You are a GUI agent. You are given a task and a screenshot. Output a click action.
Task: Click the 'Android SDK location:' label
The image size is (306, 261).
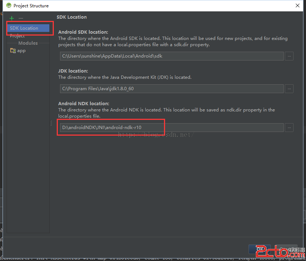pyautogui.click(x=83, y=32)
